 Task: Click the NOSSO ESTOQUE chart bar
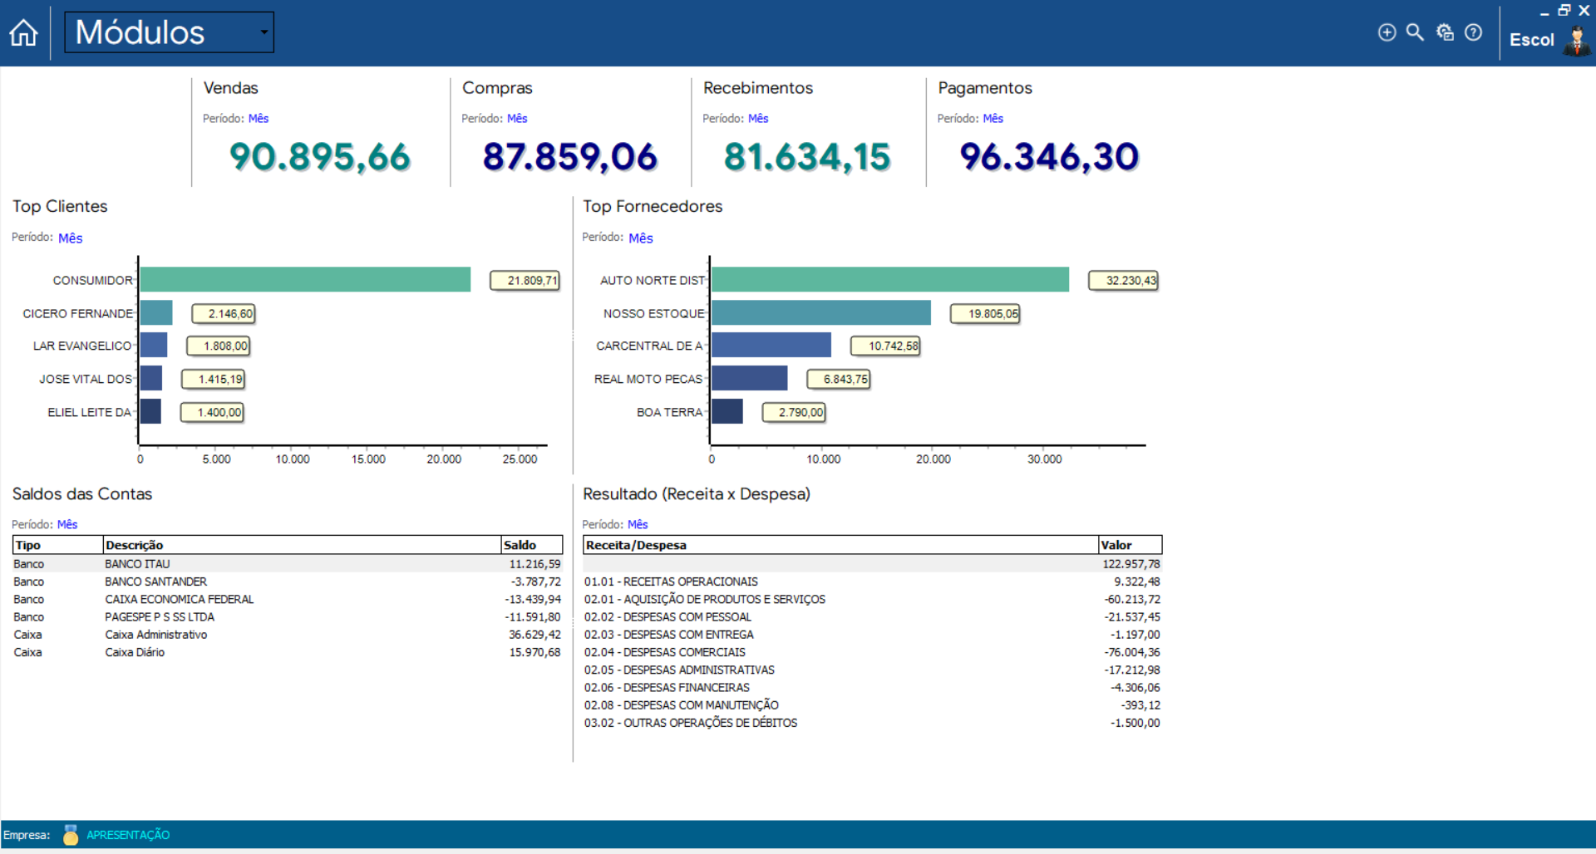(x=820, y=313)
